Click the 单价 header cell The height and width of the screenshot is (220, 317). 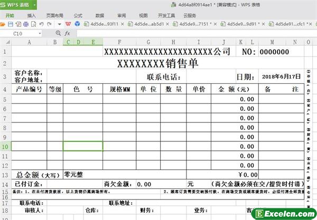pos(199,89)
